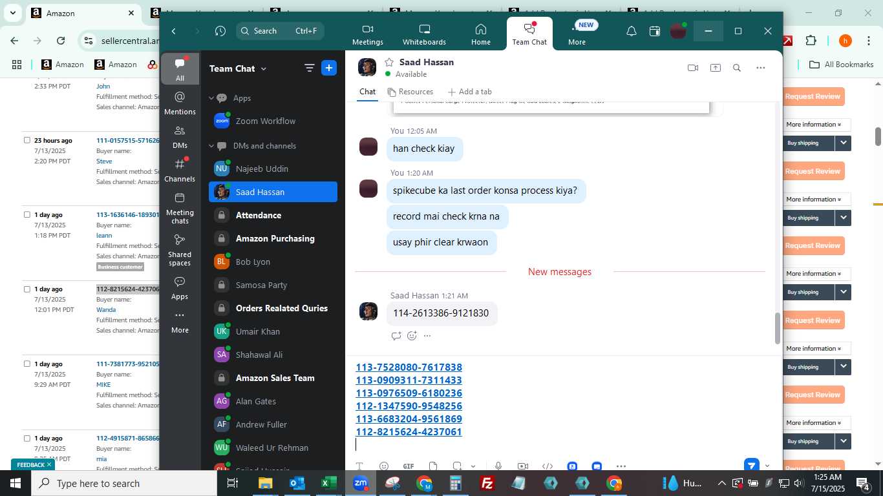Open Meeting chats in sidebar
The image size is (883, 496).
(x=180, y=208)
